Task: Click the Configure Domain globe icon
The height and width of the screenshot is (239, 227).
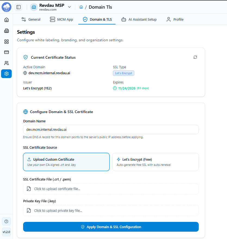Action: (26, 112)
